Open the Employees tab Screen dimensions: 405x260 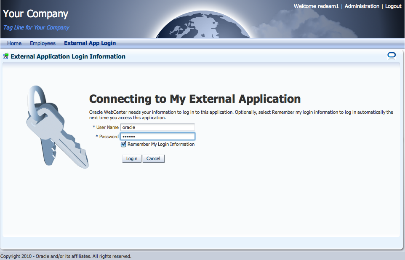[x=43, y=43]
